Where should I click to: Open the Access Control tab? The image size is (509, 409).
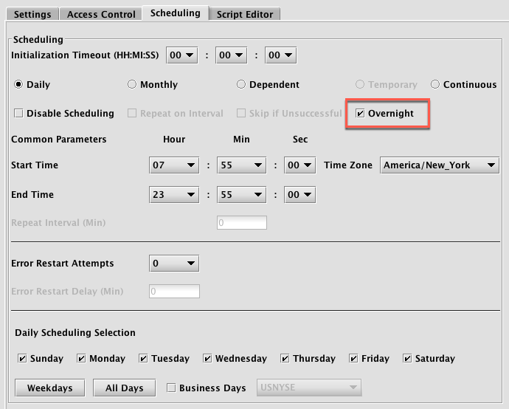[x=101, y=14]
